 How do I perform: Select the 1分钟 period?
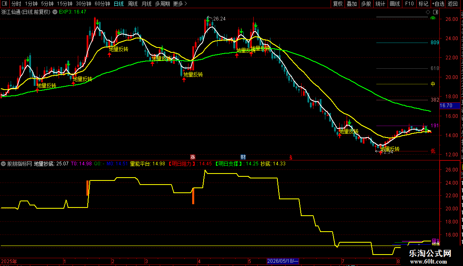(31, 4)
